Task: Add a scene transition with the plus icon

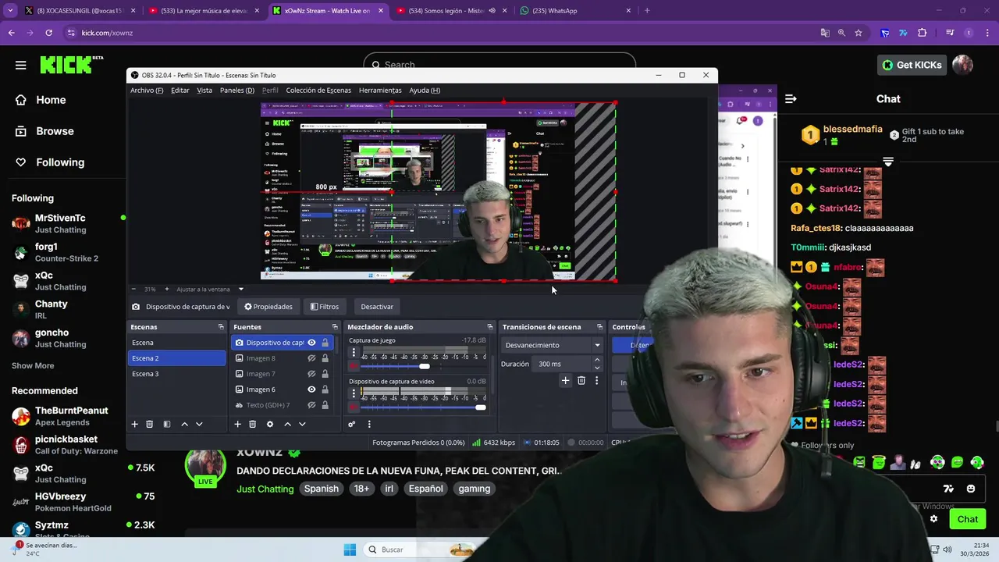Action: pyautogui.click(x=565, y=380)
